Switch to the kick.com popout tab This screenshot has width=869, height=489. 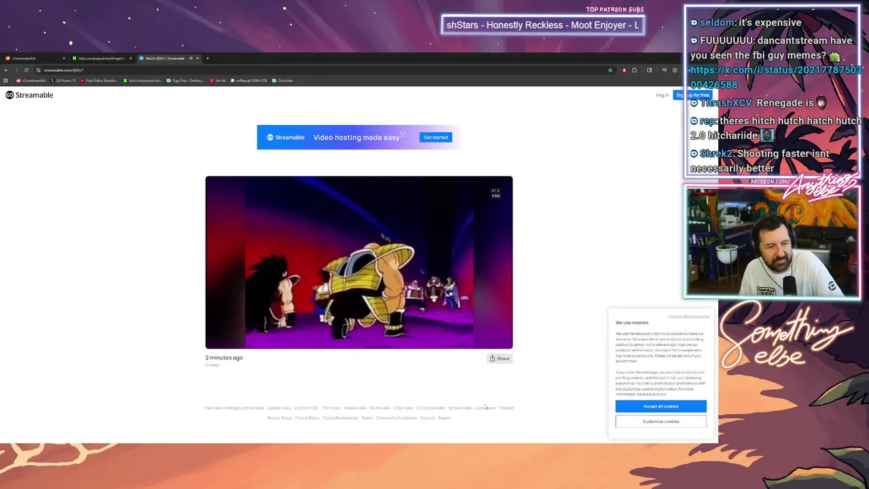pyautogui.click(x=102, y=58)
